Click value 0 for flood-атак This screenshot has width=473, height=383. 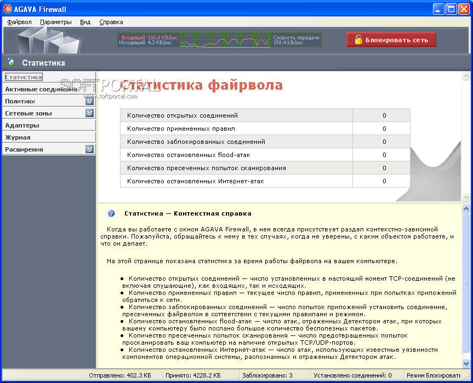pyautogui.click(x=384, y=155)
